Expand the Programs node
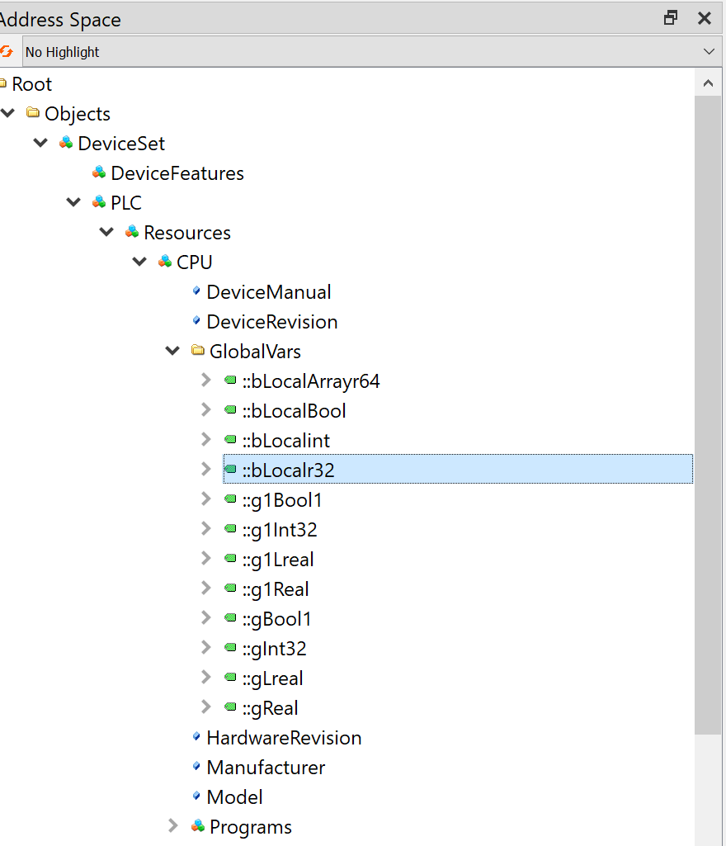Screen dimensions: 726x846 [x=172, y=825]
